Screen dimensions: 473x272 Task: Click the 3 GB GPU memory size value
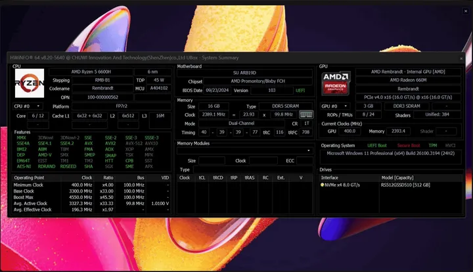pyautogui.click(x=369, y=106)
